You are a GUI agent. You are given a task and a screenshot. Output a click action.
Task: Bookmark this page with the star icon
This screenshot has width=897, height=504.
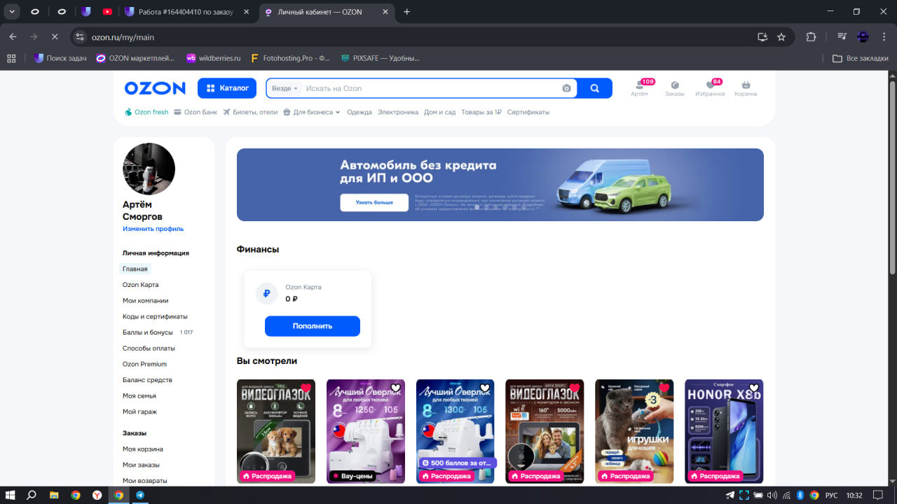click(x=781, y=37)
